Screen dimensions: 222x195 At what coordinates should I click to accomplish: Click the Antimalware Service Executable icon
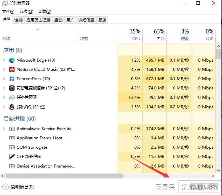pos(12,129)
